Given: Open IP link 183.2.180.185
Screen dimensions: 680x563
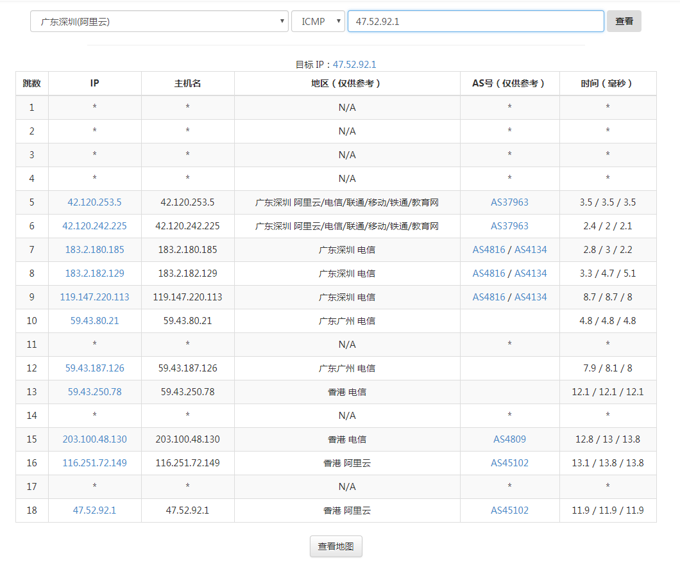Looking at the screenshot, I should coord(94,250).
